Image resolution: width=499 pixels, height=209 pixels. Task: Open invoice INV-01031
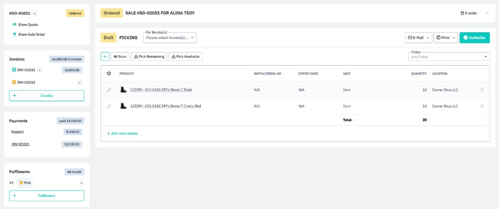tap(26, 70)
